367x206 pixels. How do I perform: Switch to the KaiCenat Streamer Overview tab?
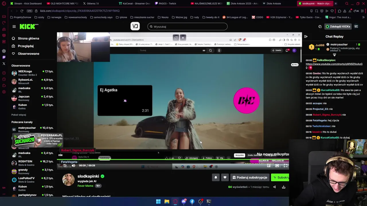134,3
